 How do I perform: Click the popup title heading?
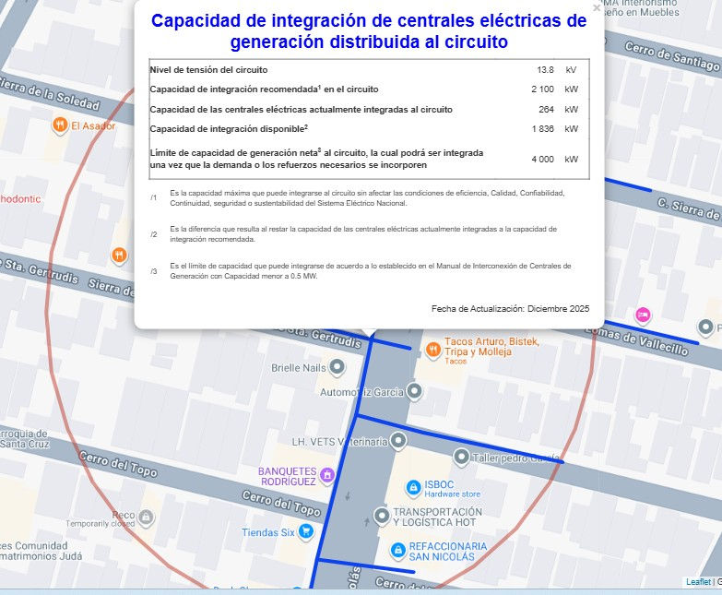click(x=369, y=30)
